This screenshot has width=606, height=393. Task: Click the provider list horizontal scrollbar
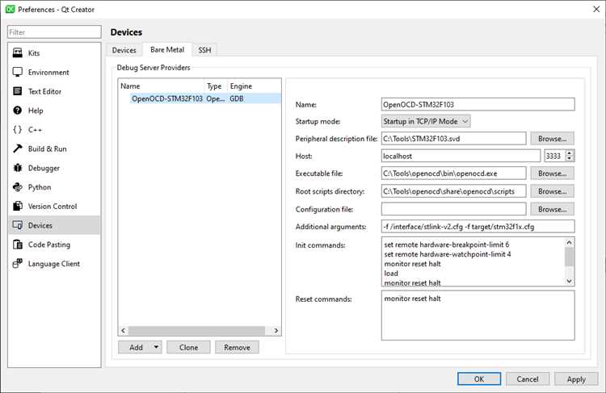point(196,331)
